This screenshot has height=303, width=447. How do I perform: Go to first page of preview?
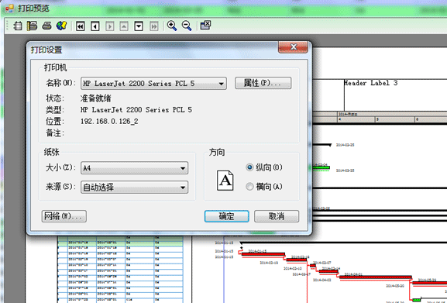click(81, 26)
